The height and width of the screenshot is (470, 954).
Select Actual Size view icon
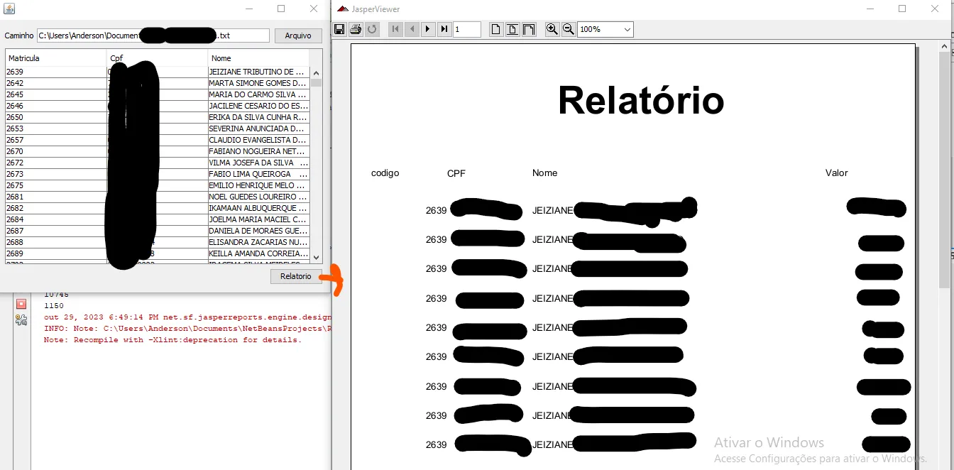[496, 29]
